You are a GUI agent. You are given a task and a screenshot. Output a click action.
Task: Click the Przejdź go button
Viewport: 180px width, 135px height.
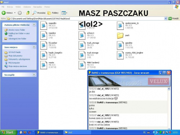pyautogui.click(x=174, y=18)
